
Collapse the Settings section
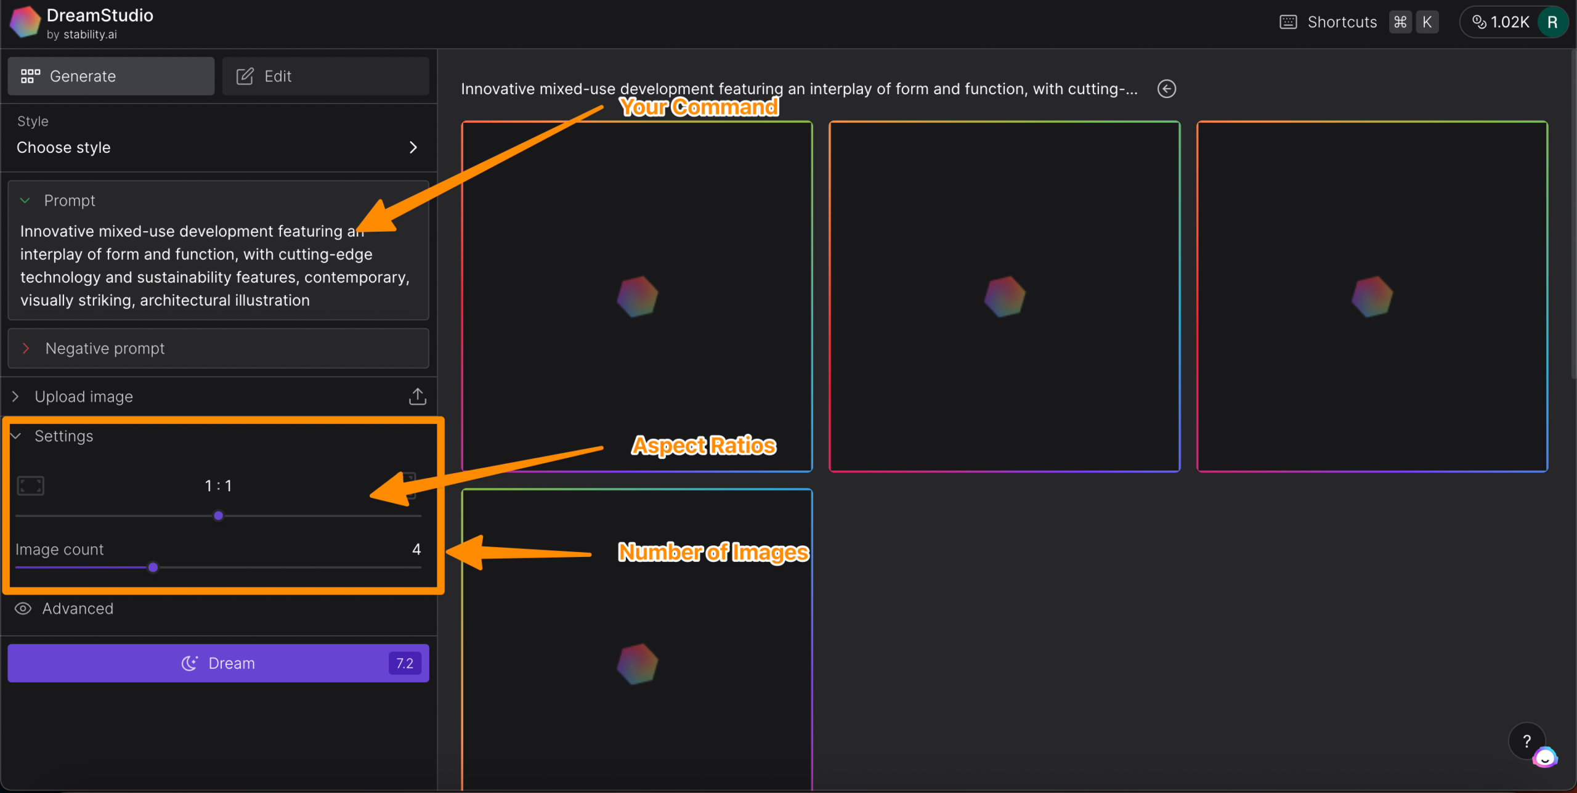pyautogui.click(x=17, y=436)
